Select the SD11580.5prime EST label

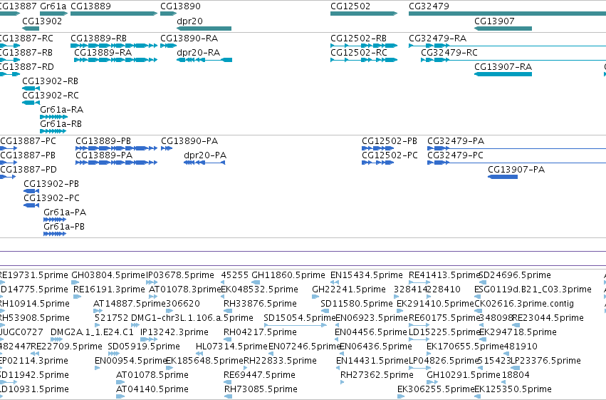point(356,304)
